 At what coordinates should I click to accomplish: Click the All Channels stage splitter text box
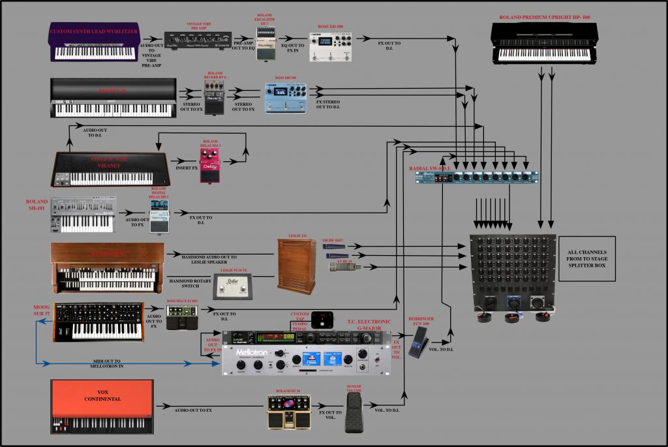587,259
